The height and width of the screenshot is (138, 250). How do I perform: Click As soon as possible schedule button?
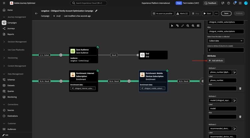coord(163,14)
